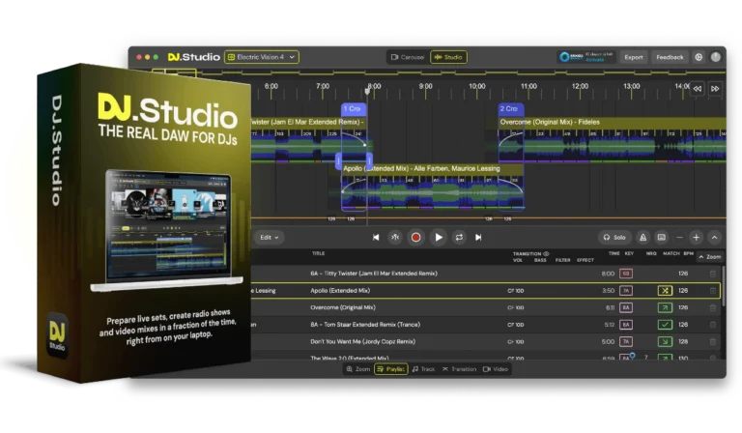Select the Apollo (Extended Mix) playlist row
Image resolution: width=742 pixels, height=433 pixels.
point(485,291)
